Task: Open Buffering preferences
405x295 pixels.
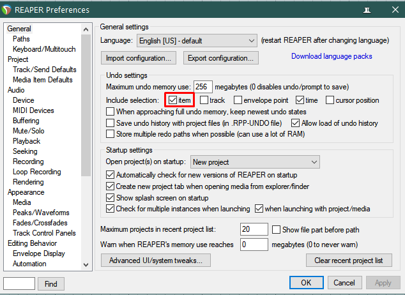Action: [x=26, y=121]
